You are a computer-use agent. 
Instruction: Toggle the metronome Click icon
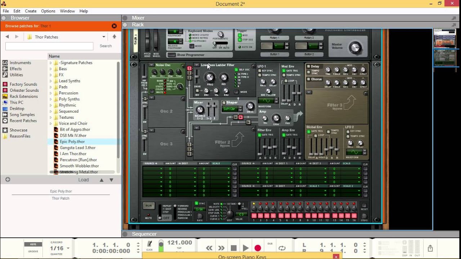[x=150, y=244]
